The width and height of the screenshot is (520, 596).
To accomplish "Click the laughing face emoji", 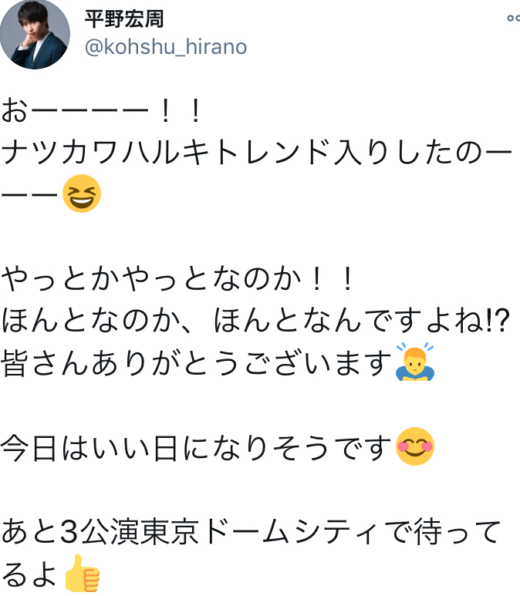I will pos(83,193).
